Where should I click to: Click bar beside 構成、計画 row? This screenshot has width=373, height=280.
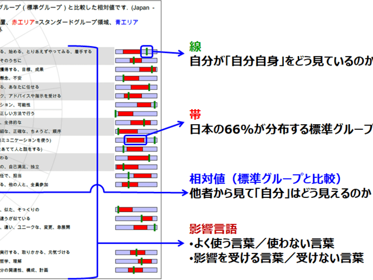point(136,270)
